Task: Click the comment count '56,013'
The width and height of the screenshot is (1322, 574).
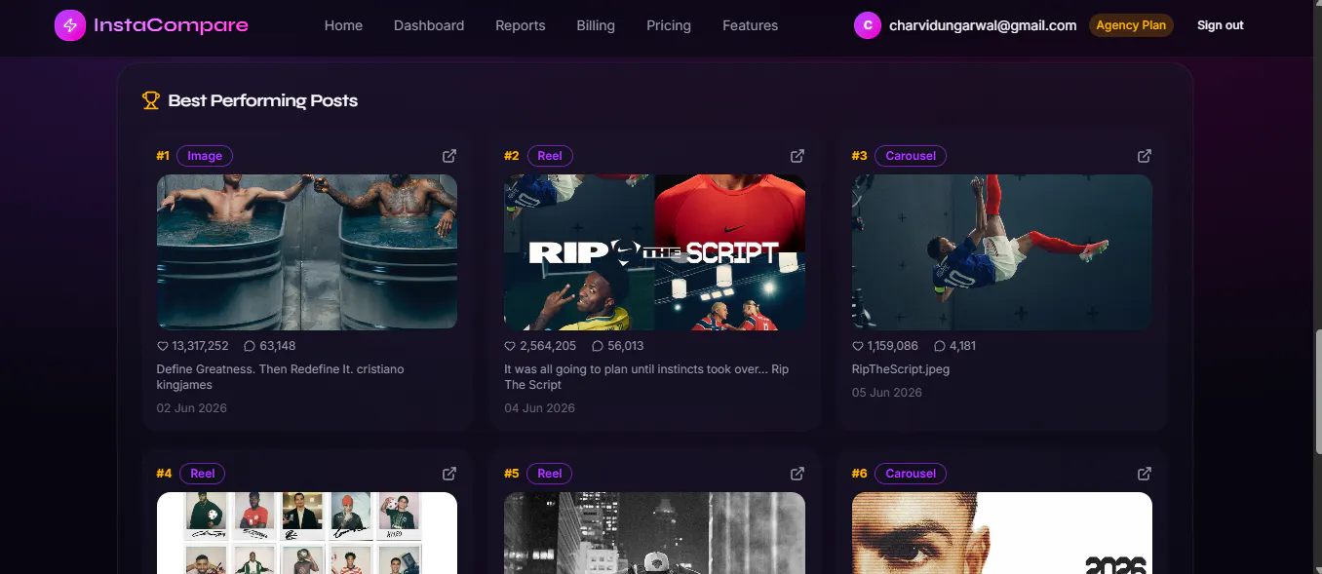Action: click(626, 346)
